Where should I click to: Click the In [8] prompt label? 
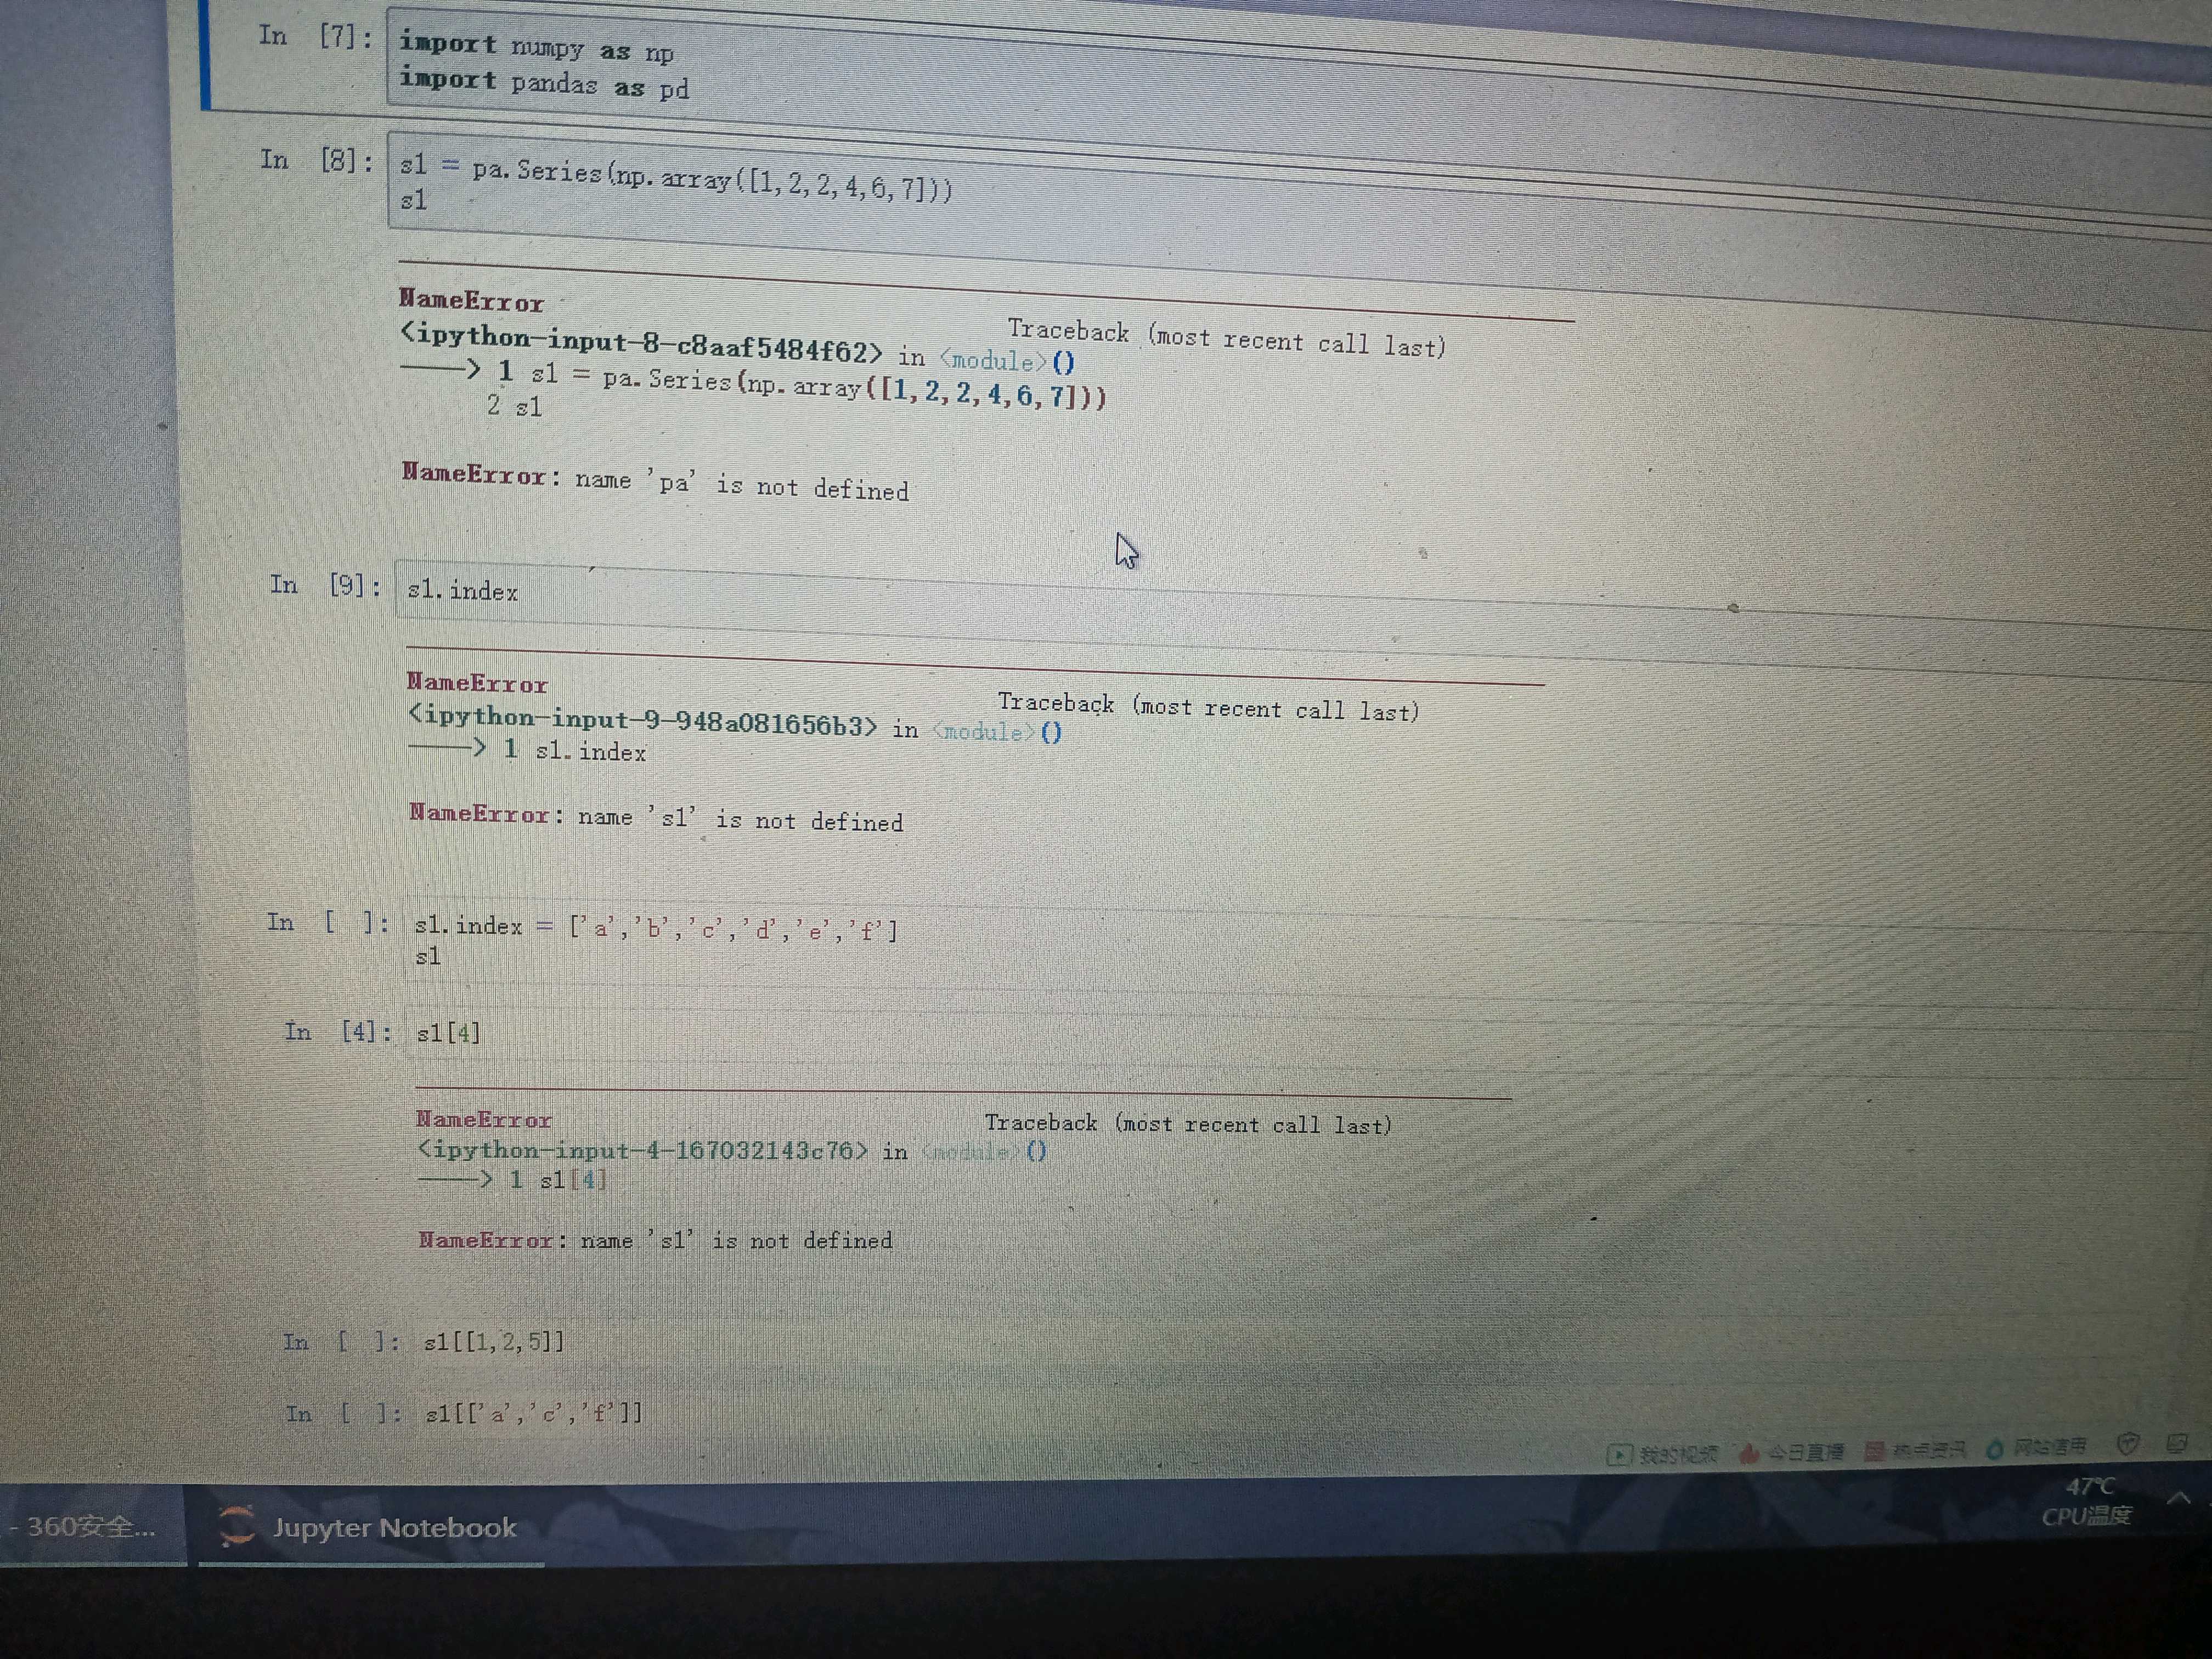pos(316,160)
